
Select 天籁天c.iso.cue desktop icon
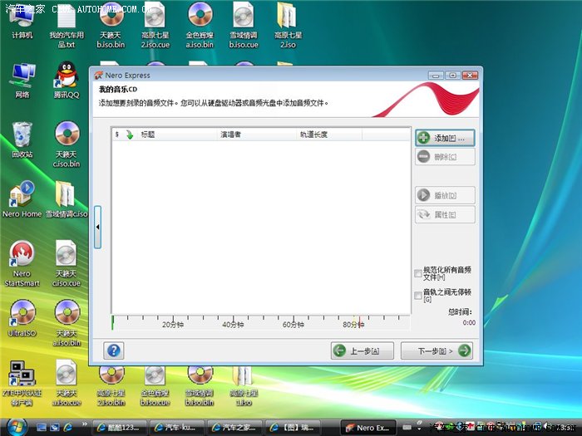[67, 263]
